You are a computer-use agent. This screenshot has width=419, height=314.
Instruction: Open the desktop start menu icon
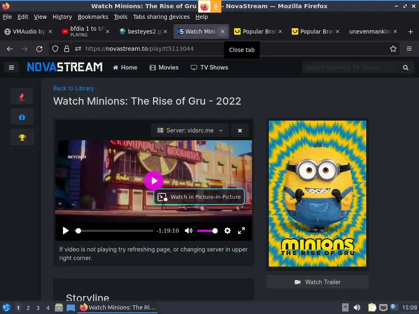6,307
